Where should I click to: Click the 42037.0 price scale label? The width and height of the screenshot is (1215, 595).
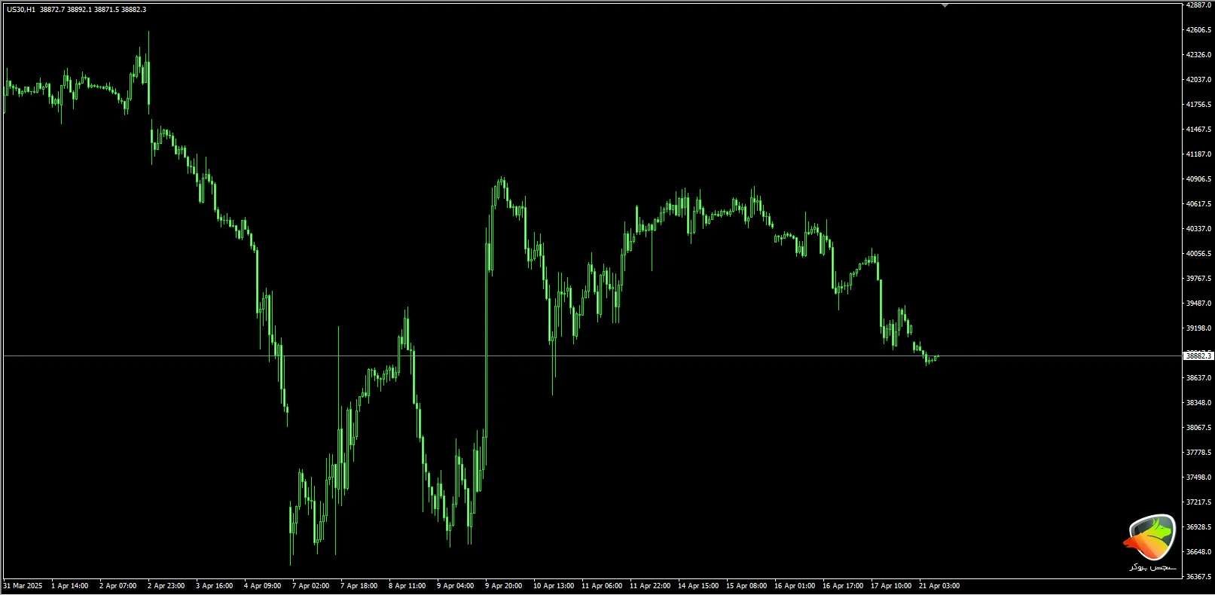coord(1198,80)
